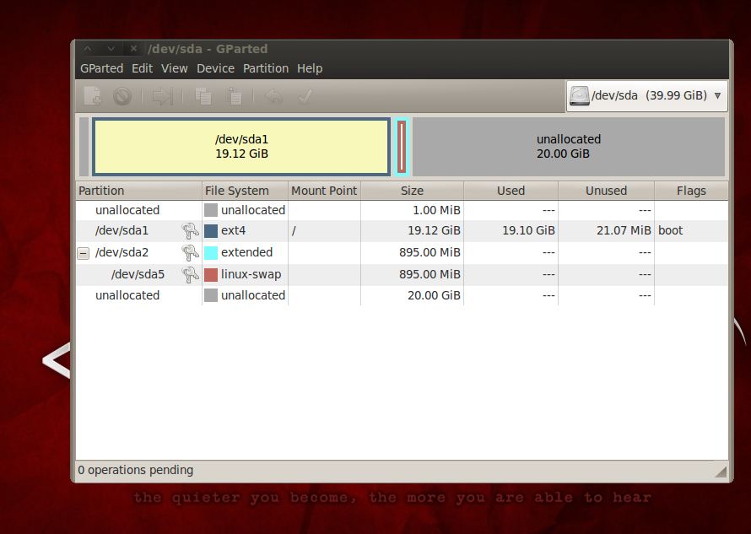Click the 895.00 MiB size of /dev/sda2
751x534 pixels.
click(x=430, y=252)
